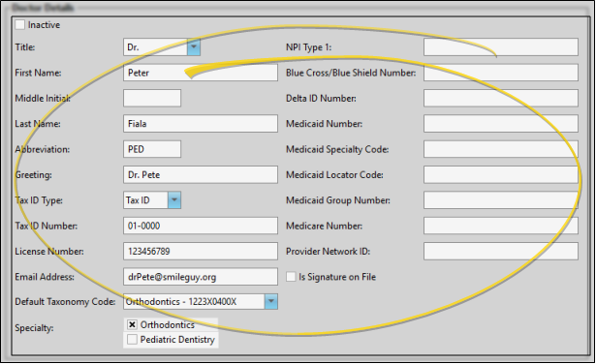The width and height of the screenshot is (596, 364).
Task: Click the Default Taxonomy Code label
Action: pyautogui.click(x=65, y=302)
